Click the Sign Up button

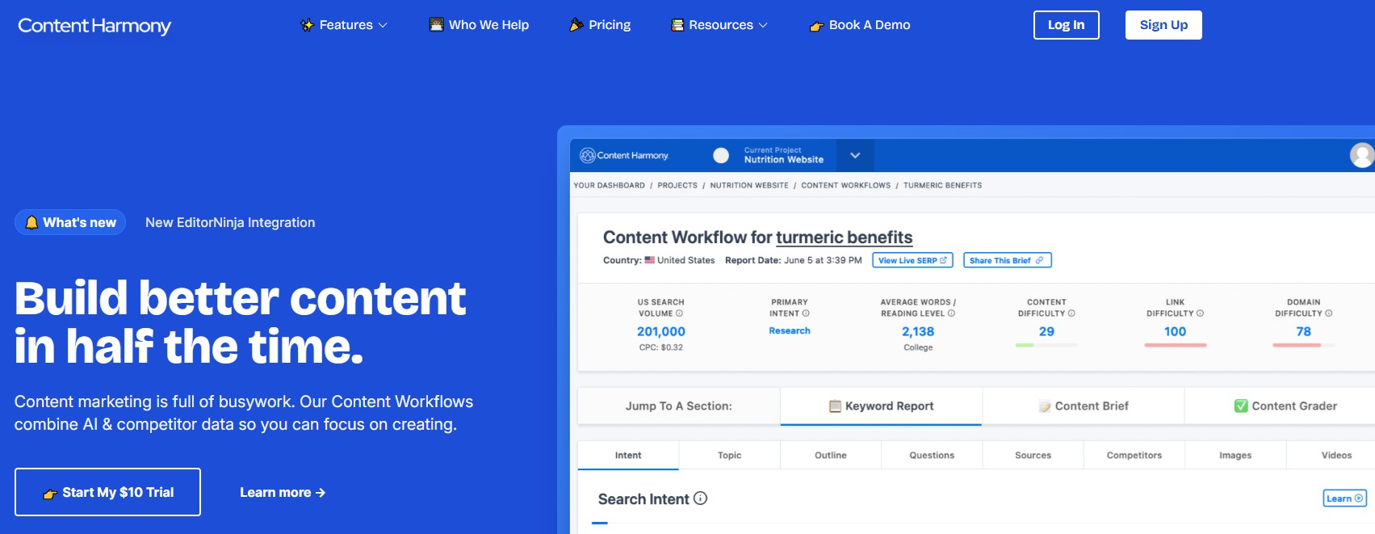(x=1163, y=25)
